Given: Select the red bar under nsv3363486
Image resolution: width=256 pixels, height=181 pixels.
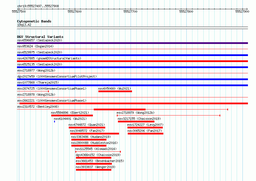Looking at the screenshot, I should point(89,140).
